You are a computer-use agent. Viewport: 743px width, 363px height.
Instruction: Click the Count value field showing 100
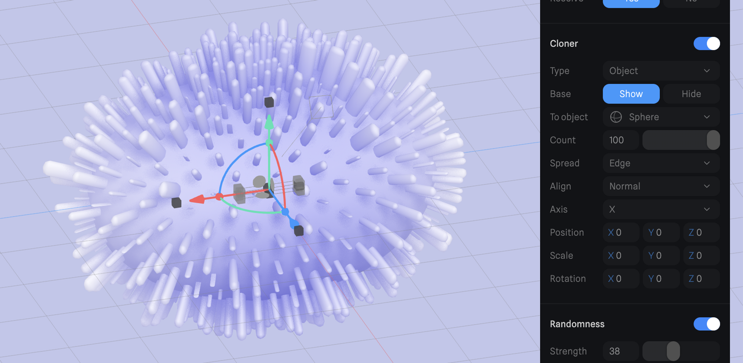click(620, 140)
